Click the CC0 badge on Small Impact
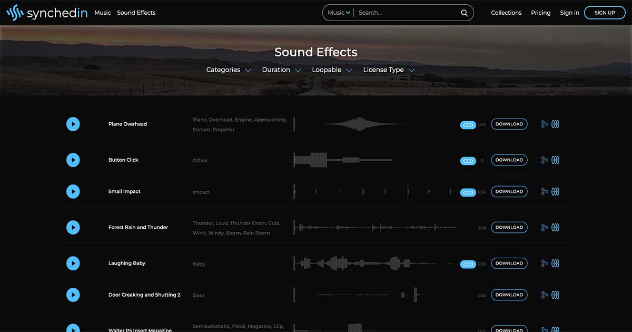This screenshot has width=632, height=332. click(468, 192)
